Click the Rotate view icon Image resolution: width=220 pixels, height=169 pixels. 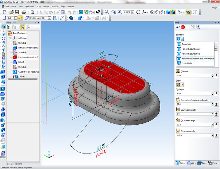click(x=138, y=12)
